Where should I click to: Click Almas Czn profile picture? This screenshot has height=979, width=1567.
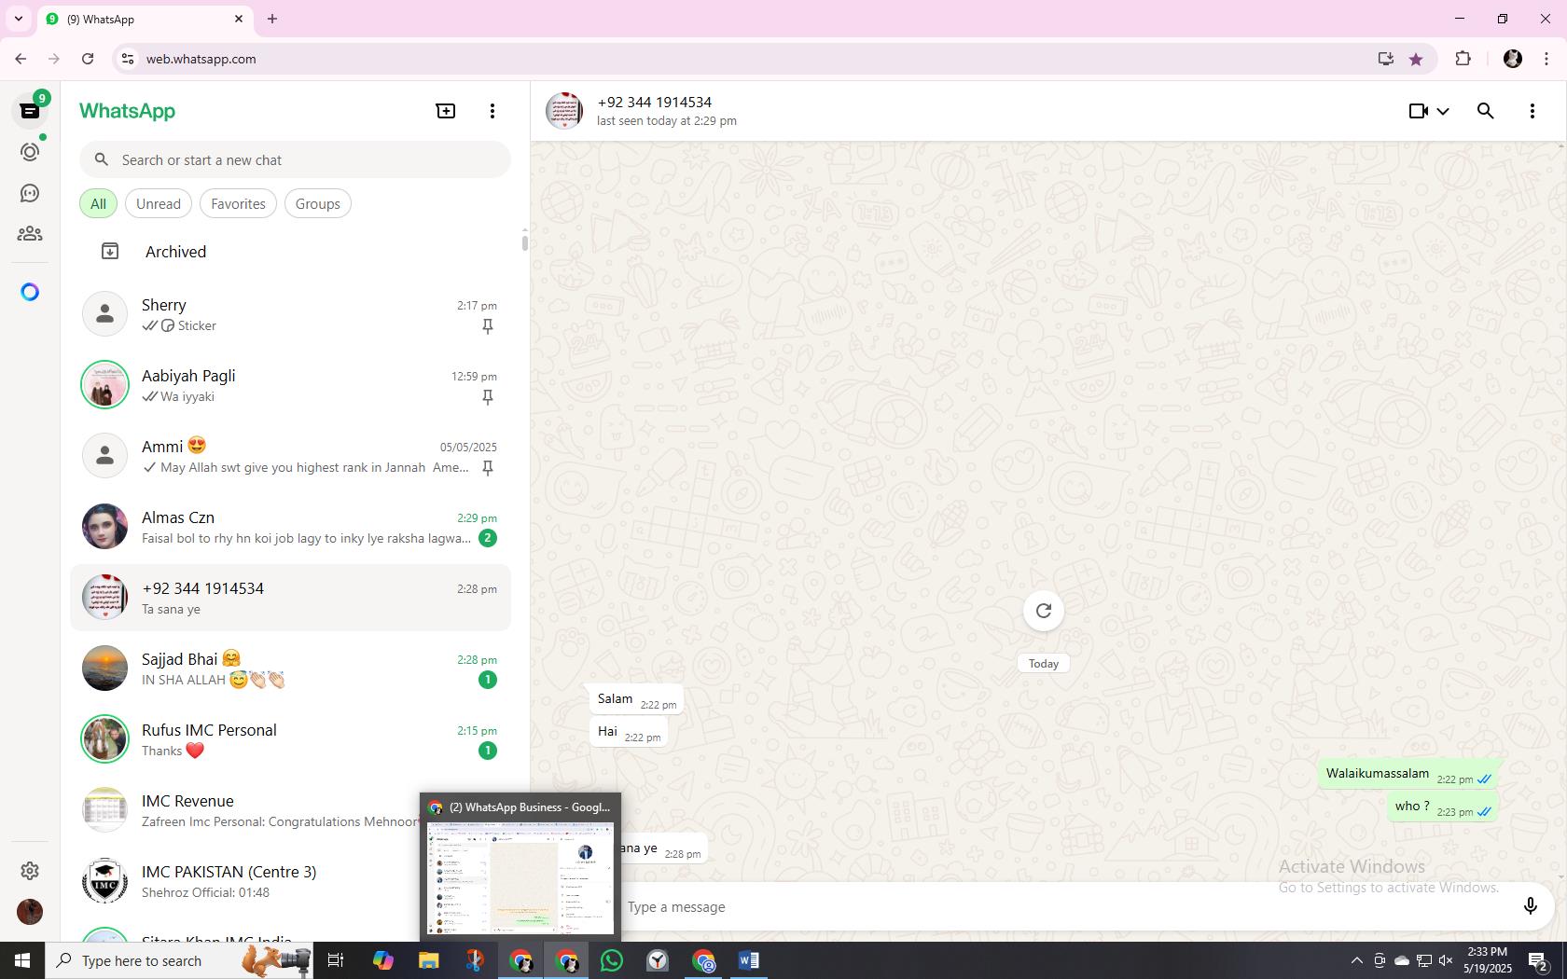104,527
